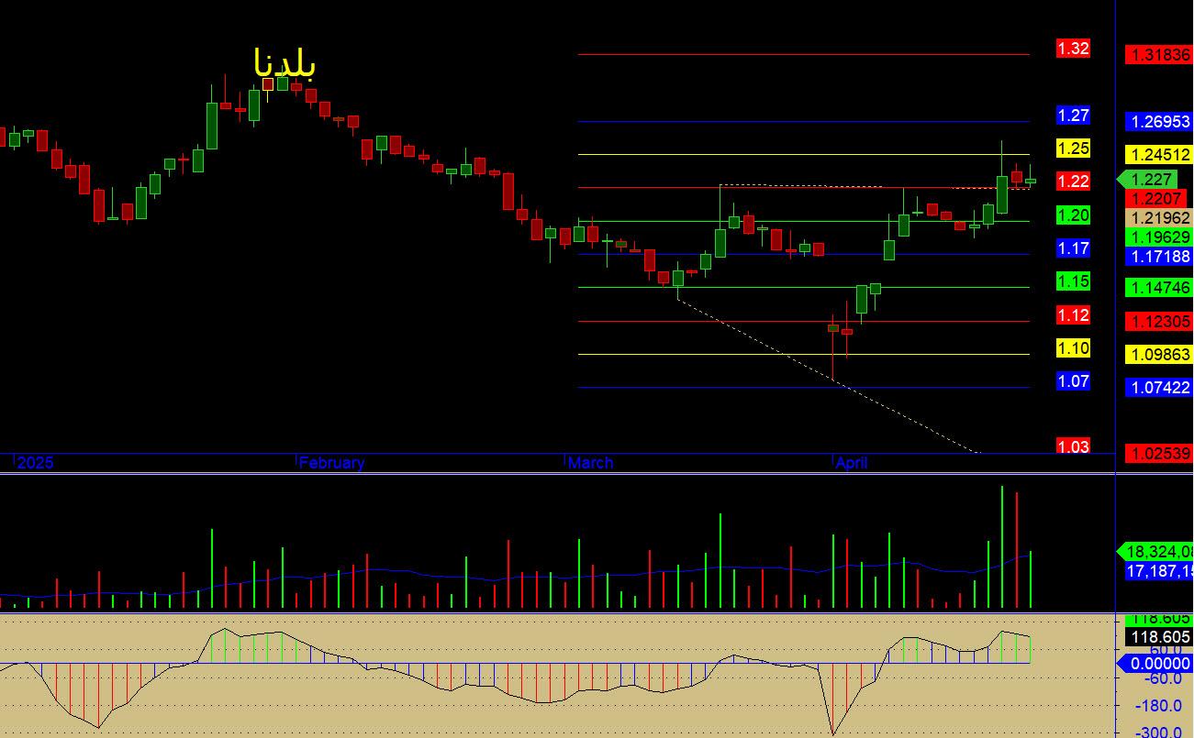The height and width of the screenshot is (738, 1194).
Task: Click the tallest green volume bar in April
Action: (x=1002, y=546)
